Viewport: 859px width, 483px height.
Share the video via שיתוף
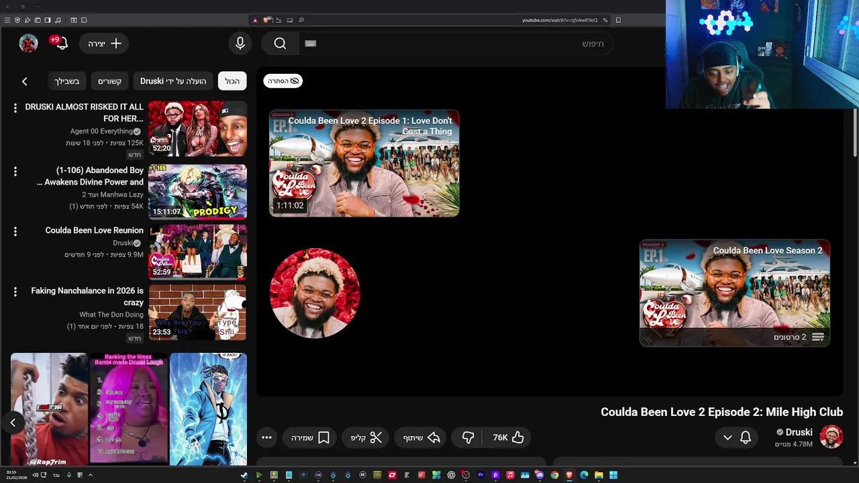pyautogui.click(x=421, y=437)
